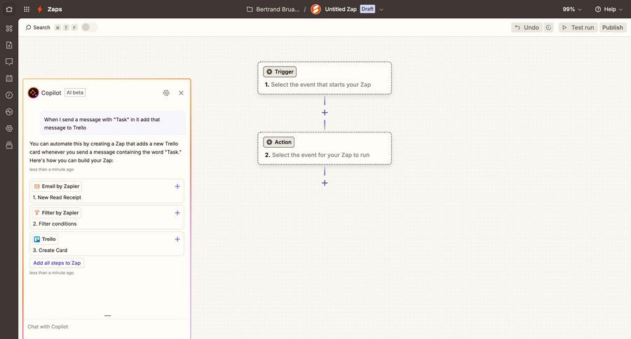Click the Chat with Copilot input field
The image size is (631, 339).
click(x=107, y=326)
